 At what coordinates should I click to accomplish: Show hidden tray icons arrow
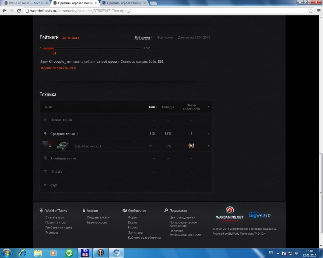coord(278,253)
